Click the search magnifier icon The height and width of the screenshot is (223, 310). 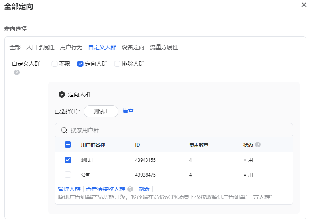(x=64, y=130)
